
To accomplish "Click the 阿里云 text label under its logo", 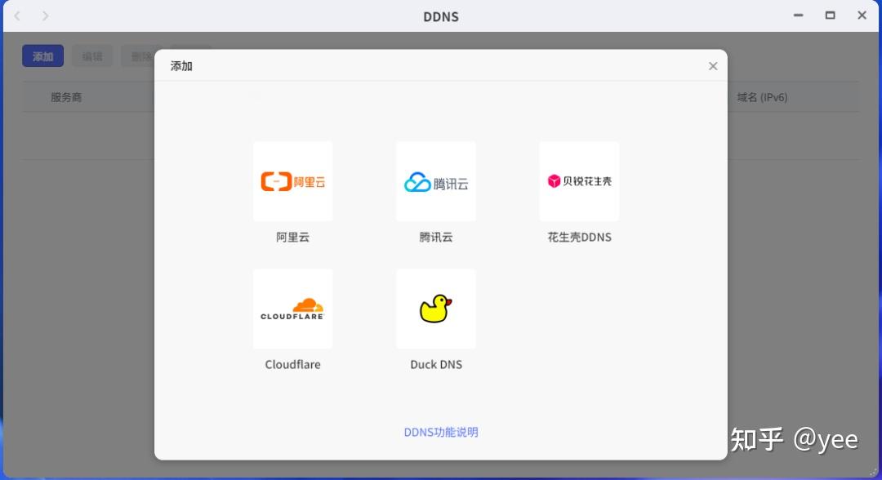I will (x=292, y=238).
